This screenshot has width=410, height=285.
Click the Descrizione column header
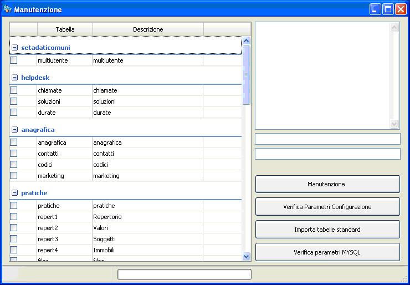(x=148, y=29)
